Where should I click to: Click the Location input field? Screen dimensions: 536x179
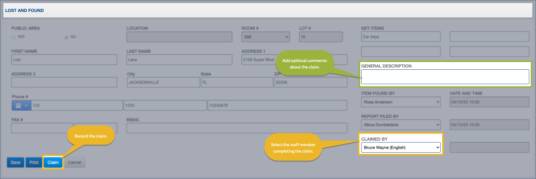[x=179, y=37]
